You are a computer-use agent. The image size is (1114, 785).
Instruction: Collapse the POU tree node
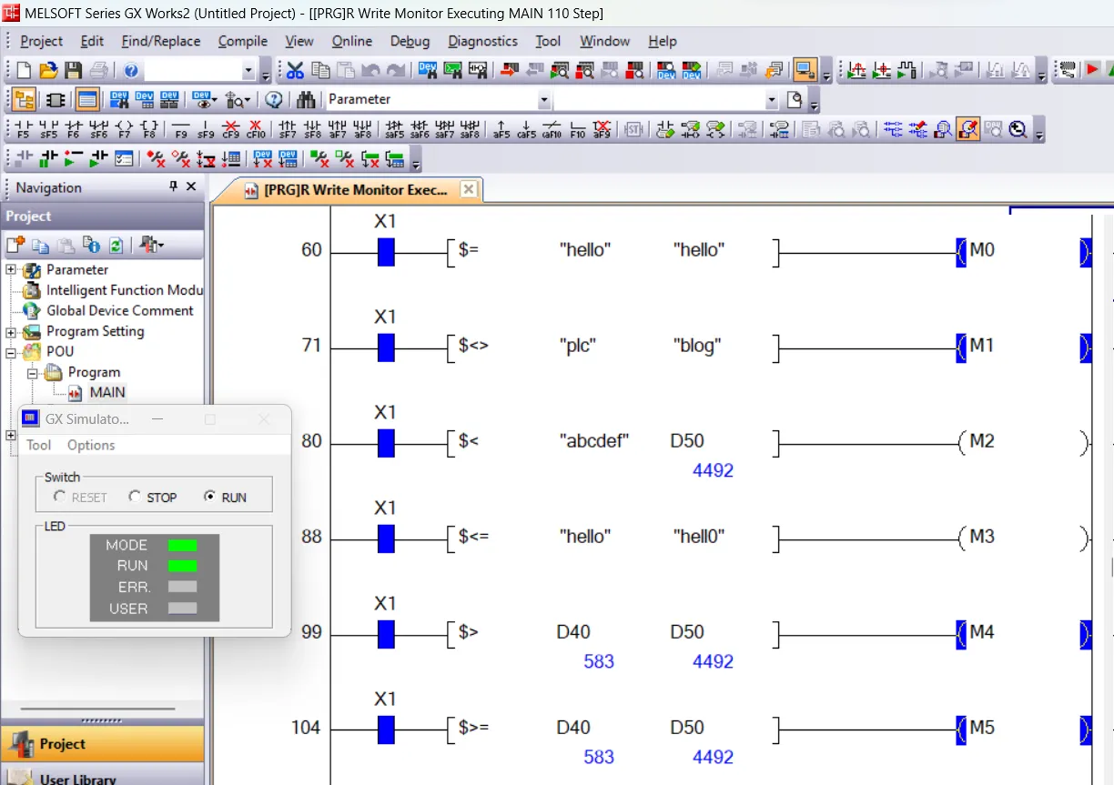point(11,352)
